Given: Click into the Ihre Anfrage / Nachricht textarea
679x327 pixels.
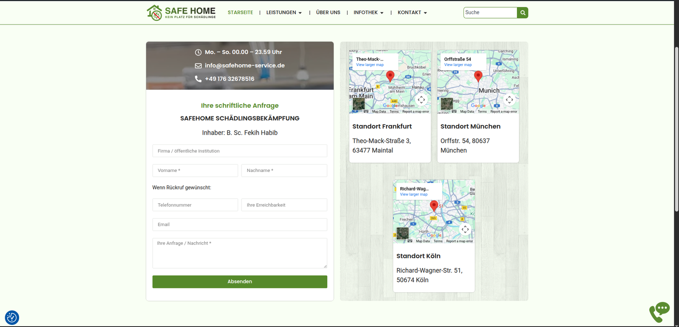Looking at the screenshot, I should click(x=240, y=253).
